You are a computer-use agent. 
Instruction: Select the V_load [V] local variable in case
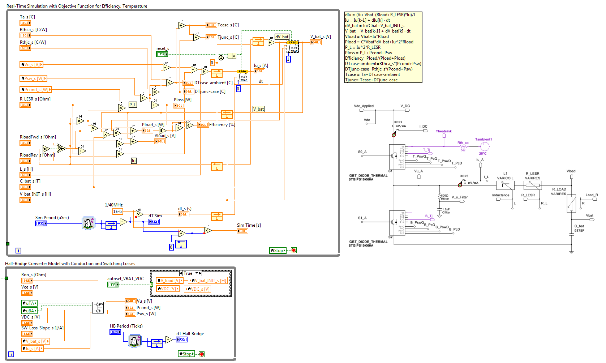click(x=169, y=281)
